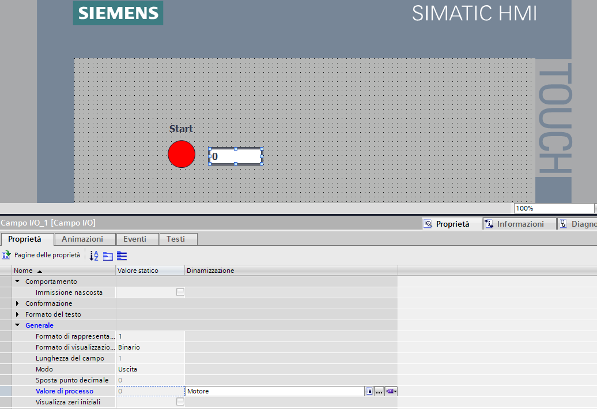Screen dimensions: 597x409
Task: Click the Motore process value field
Action: (x=275, y=391)
